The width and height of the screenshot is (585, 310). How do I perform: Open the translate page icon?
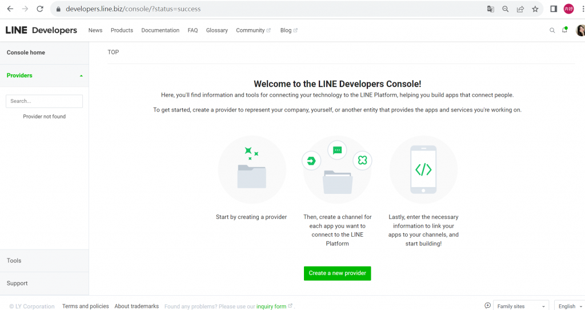tap(490, 9)
